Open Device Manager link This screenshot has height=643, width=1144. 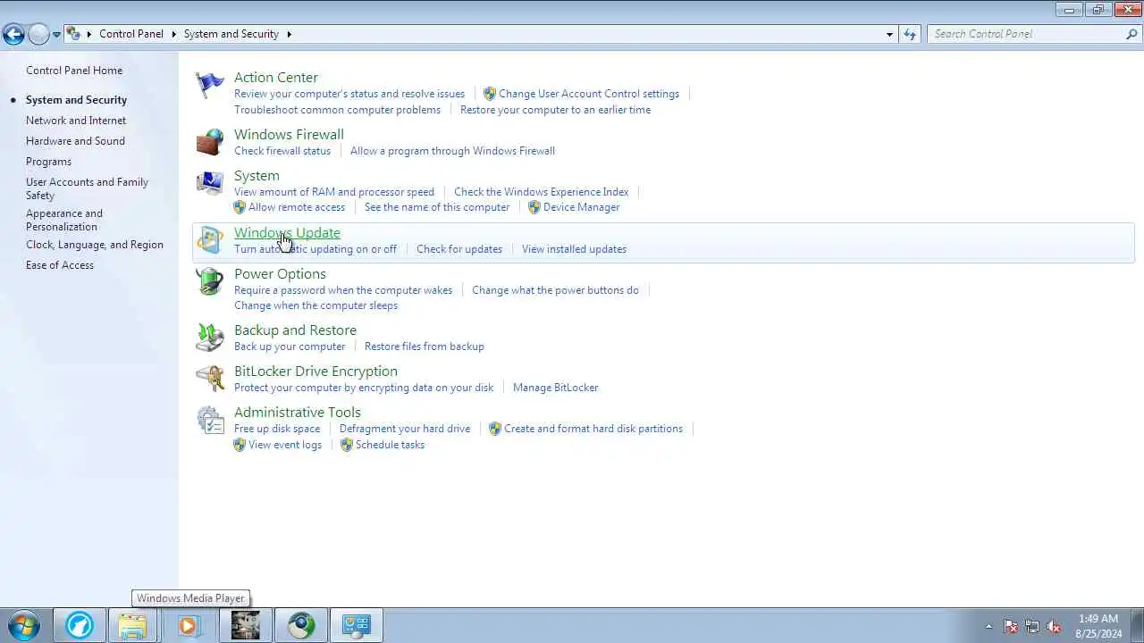(581, 207)
